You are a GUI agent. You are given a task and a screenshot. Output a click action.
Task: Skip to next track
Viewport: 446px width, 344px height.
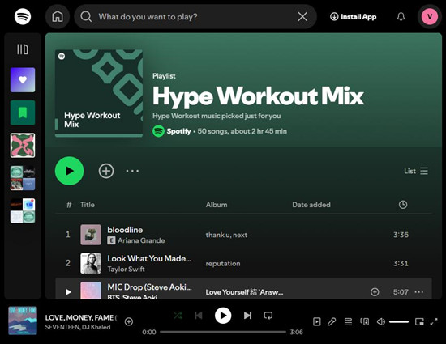pos(247,316)
